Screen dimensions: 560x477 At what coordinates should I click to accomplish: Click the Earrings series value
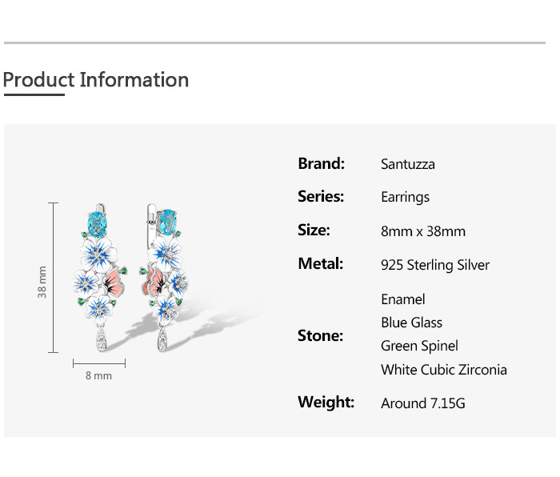[406, 198]
